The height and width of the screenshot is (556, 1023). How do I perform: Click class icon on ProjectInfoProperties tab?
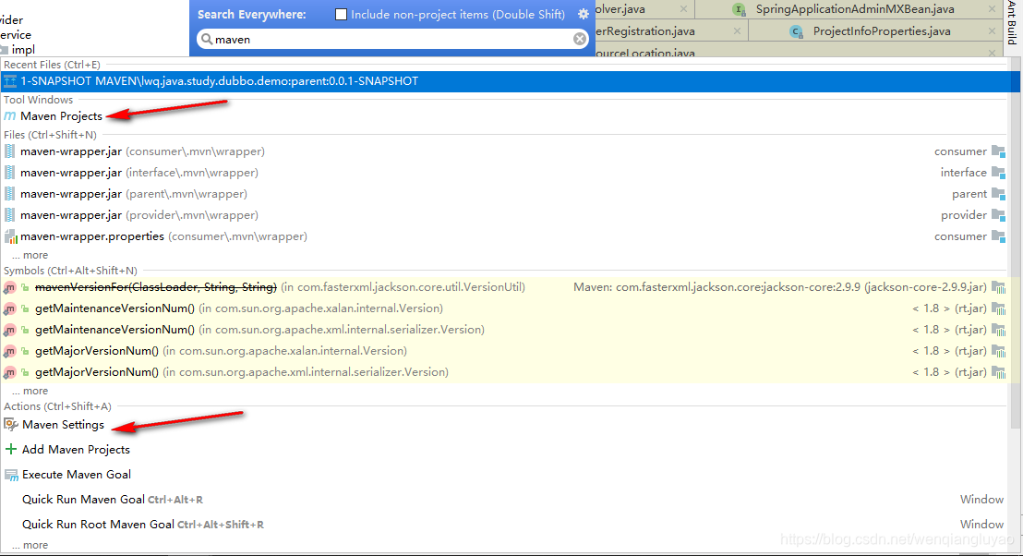click(x=796, y=31)
